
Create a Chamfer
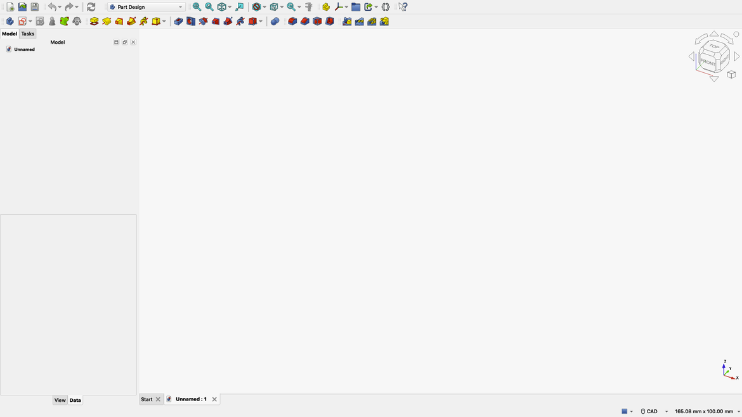(x=305, y=21)
